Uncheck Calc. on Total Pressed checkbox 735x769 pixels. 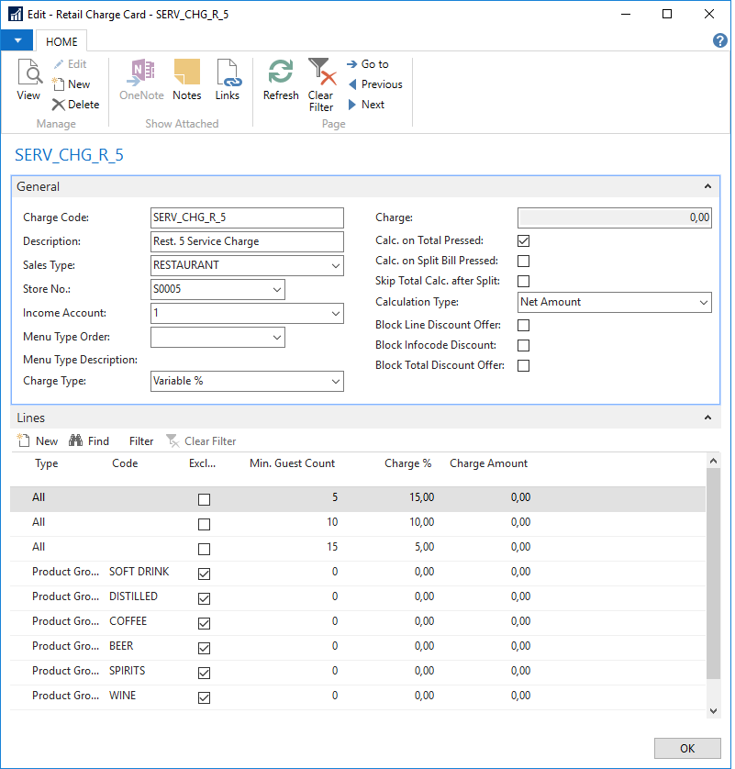[x=524, y=241]
